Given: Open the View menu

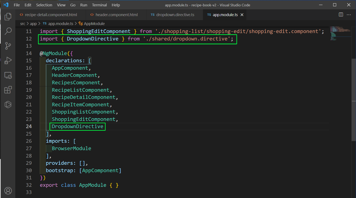Looking at the screenshot, I should (x=61, y=5).
